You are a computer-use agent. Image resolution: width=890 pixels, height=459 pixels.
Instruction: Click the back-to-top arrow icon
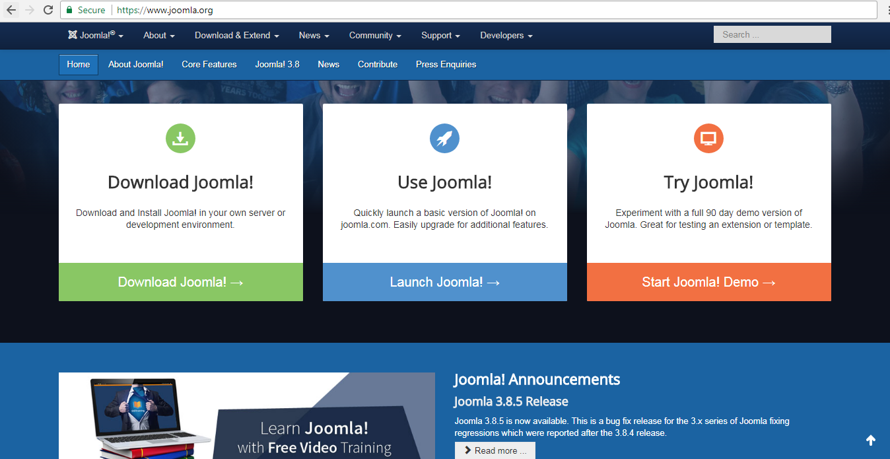tap(870, 440)
